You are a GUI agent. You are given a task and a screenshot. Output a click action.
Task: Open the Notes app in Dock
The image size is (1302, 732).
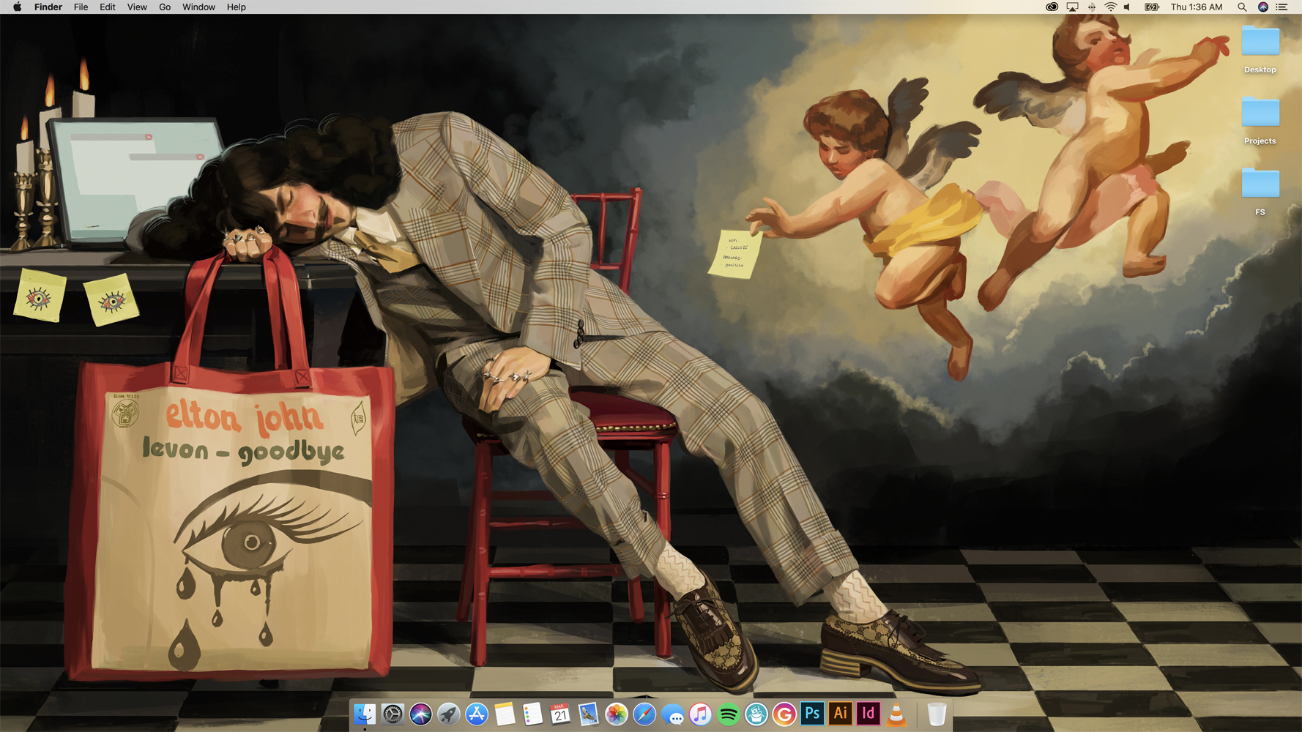tap(505, 714)
